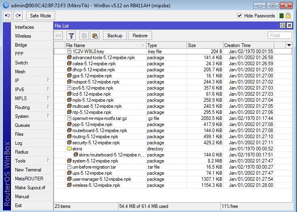Open the Wireless menu

coord(32,36)
